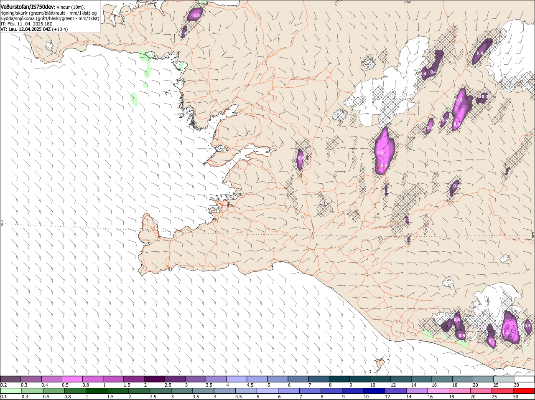Image resolution: width=535 pixels, height=400 pixels.
Task: Pick snow scale swatch between 9 and 10
Action: click(x=360, y=379)
